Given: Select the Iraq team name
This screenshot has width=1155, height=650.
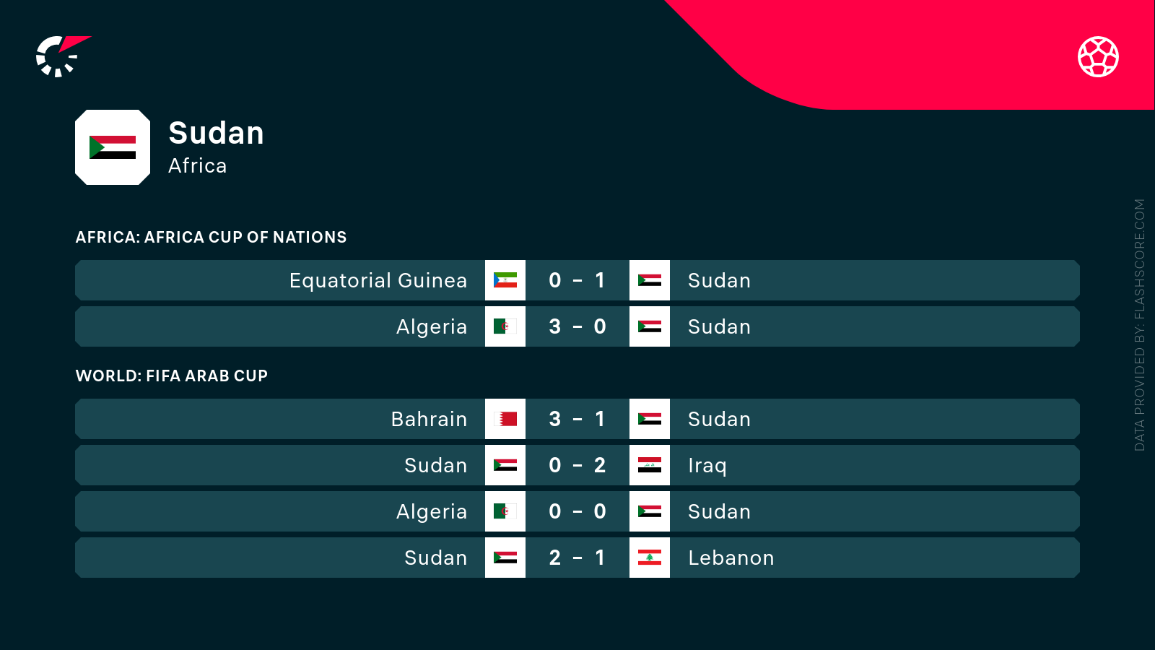Looking at the screenshot, I should [707, 465].
